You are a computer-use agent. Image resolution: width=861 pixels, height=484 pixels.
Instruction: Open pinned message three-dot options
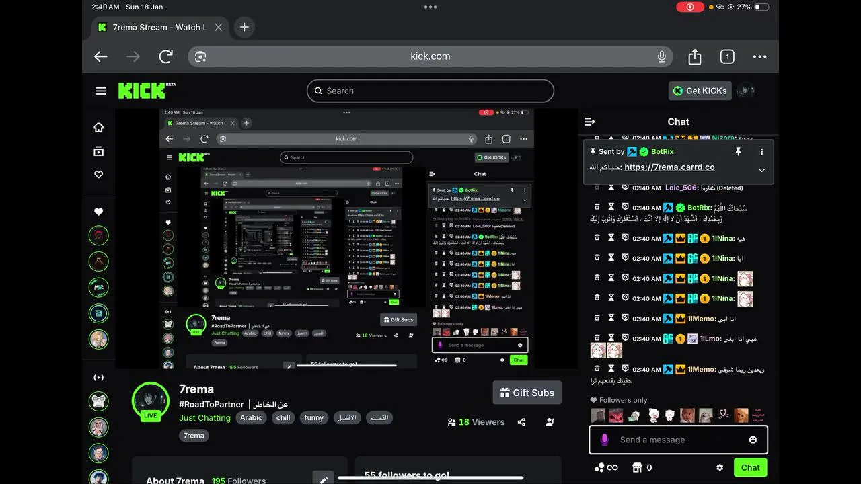[x=761, y=152]
